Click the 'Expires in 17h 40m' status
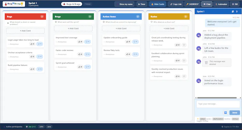This screenshot has width=242, height=130. pos(230,127)
